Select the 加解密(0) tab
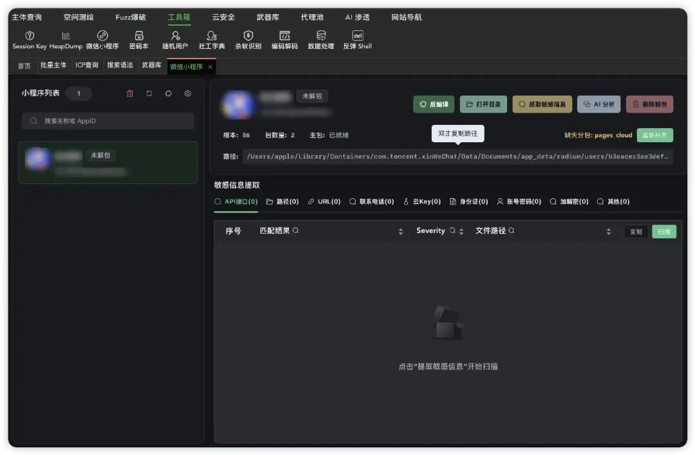The height and width of the screenshot is (455, 695). coord(569,202)
